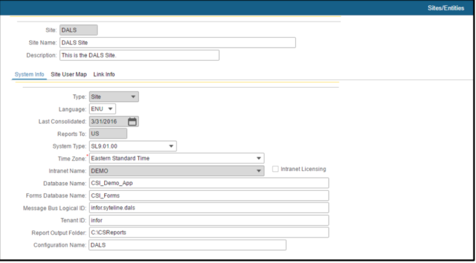
Task: Expand the Type dropdown showing Site
Action: 114,97
